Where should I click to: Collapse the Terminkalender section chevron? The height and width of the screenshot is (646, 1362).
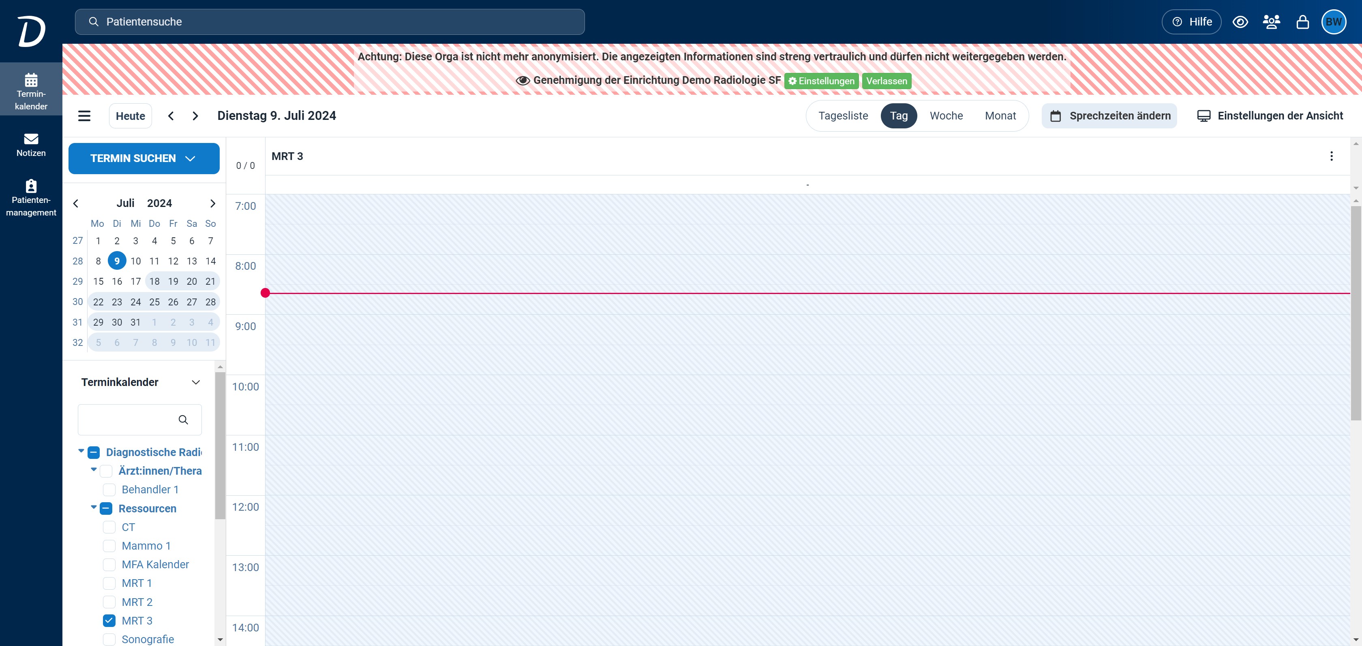tap(196, 382)
